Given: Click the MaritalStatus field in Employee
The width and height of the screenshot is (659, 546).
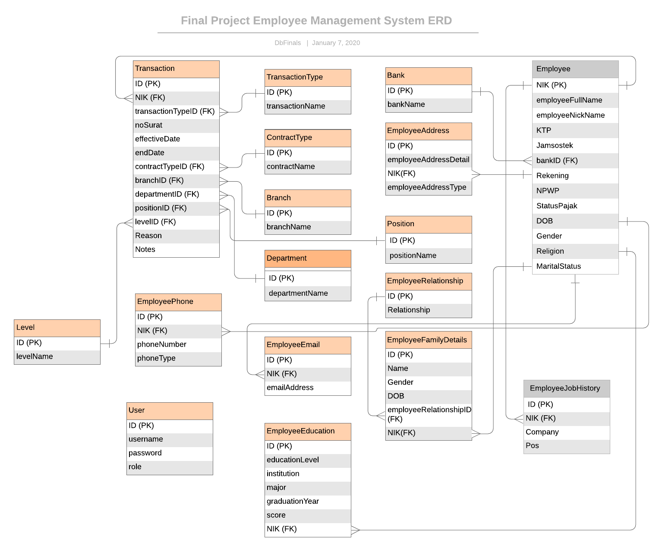Looking at the screenshot, I should (575, 266).
